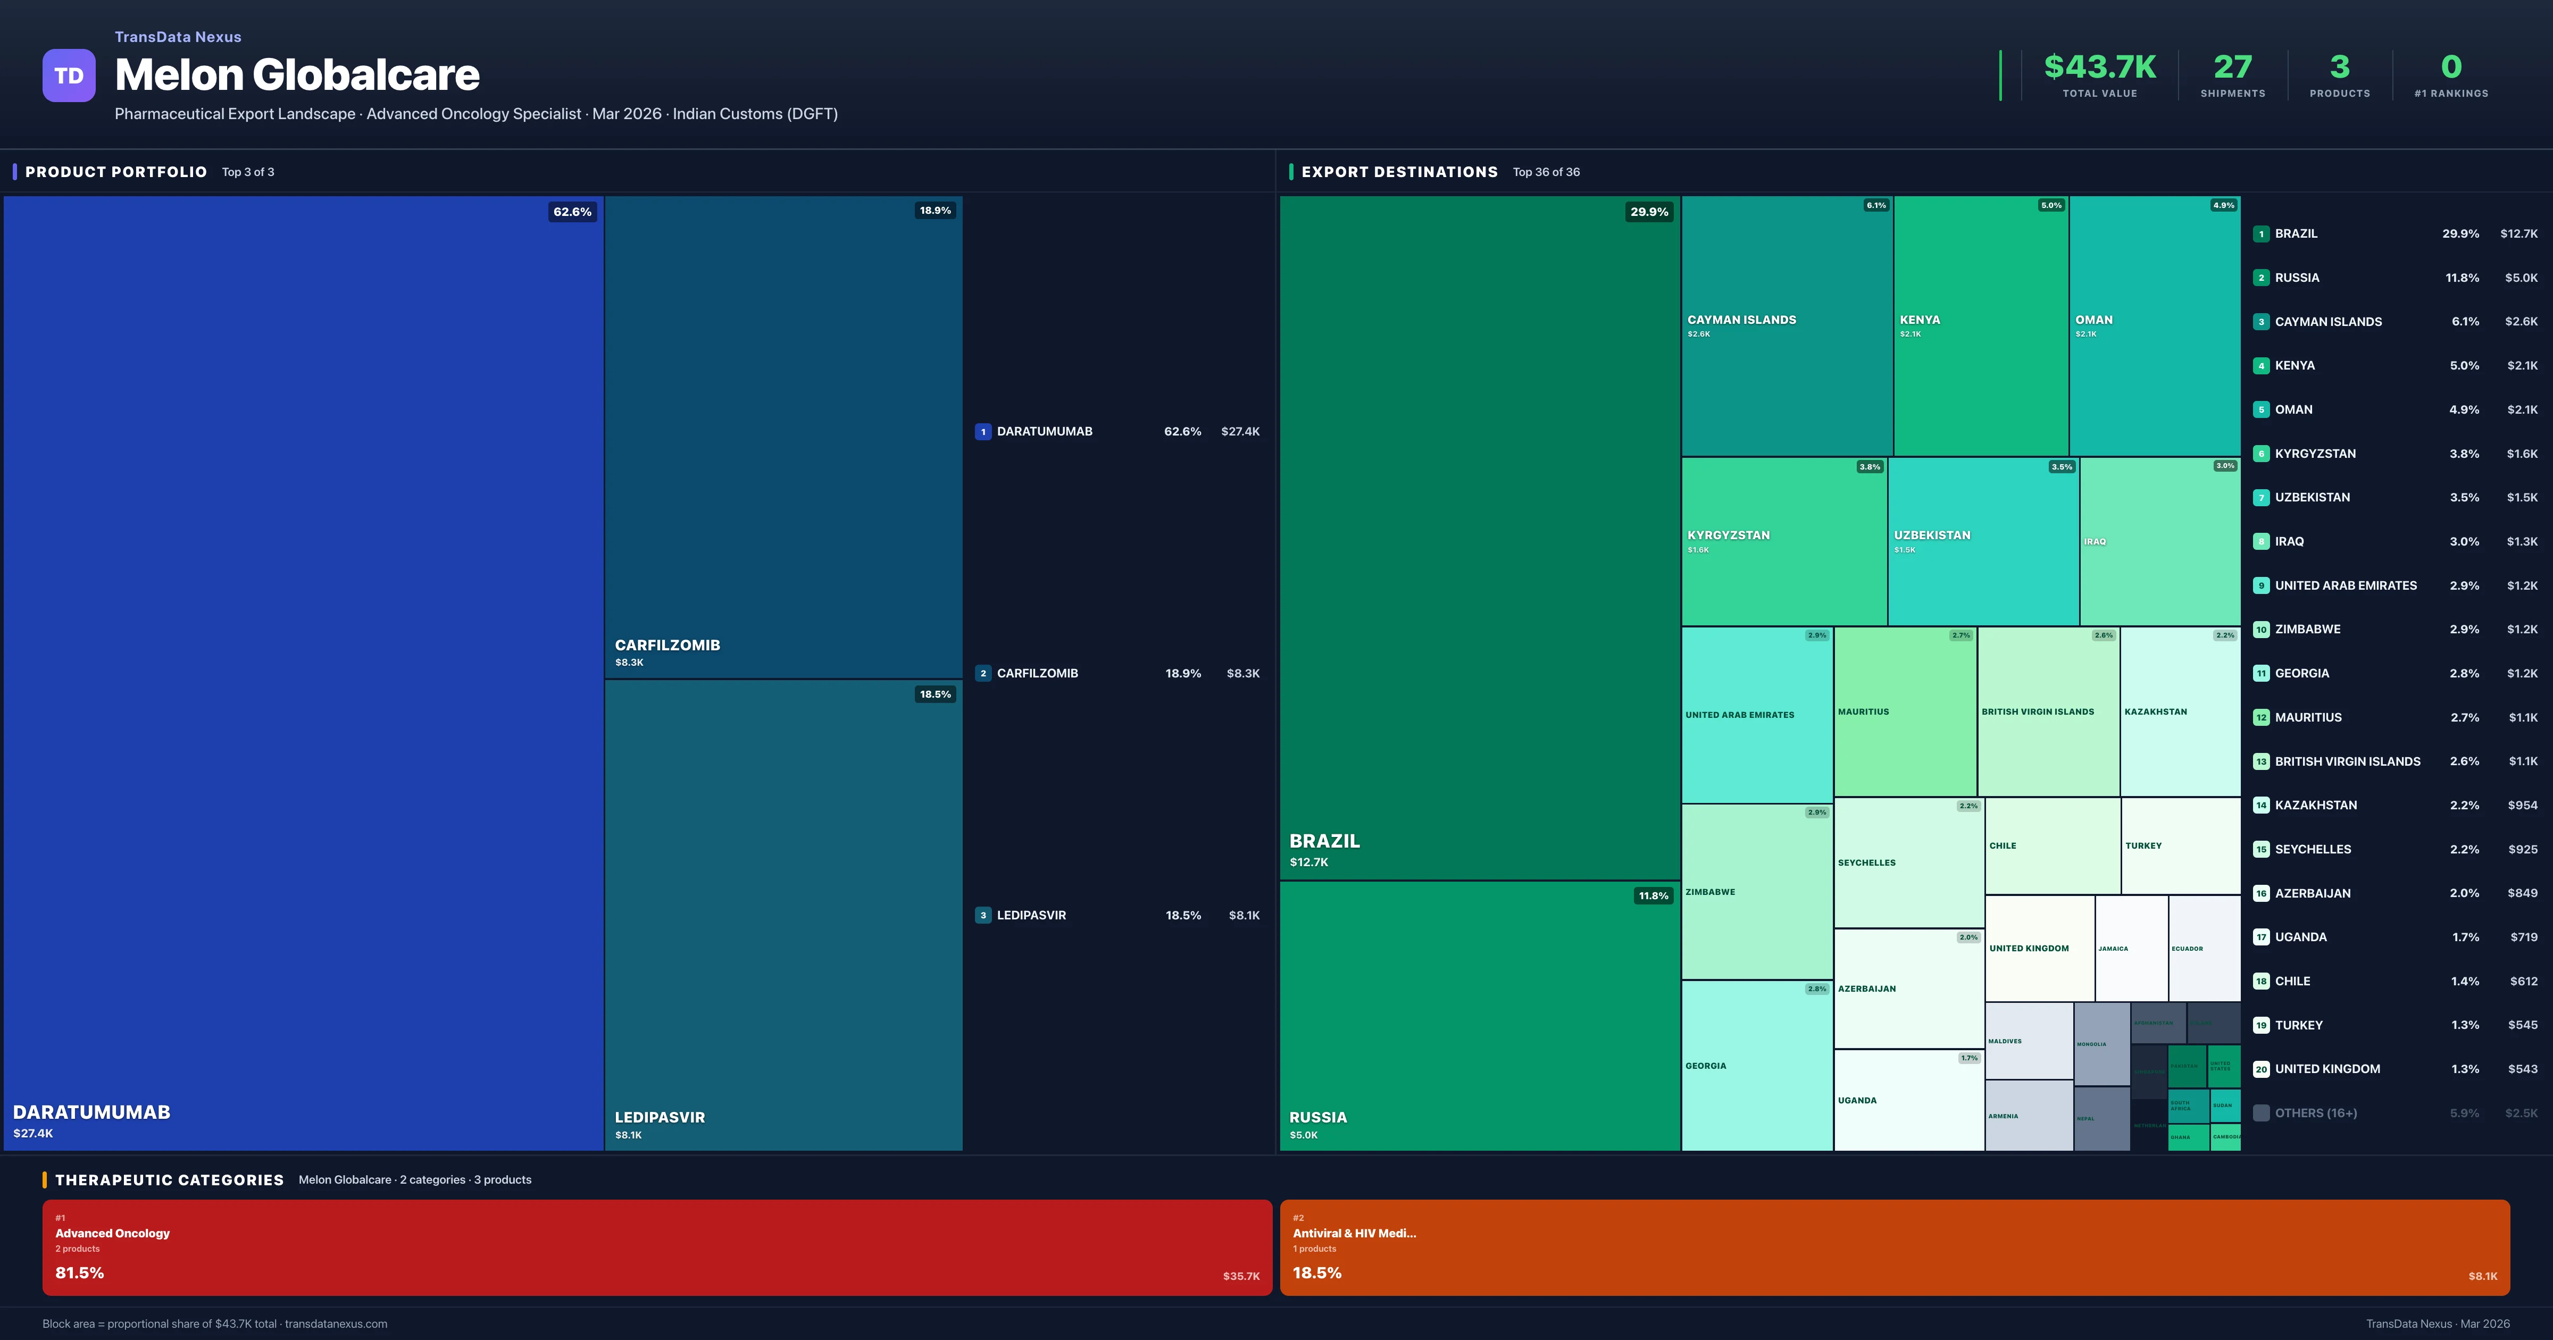Select the rank 1 badge next to BRAZIL

point(2262,234)
